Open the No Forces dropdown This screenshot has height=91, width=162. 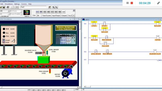[x=21, y=11]
